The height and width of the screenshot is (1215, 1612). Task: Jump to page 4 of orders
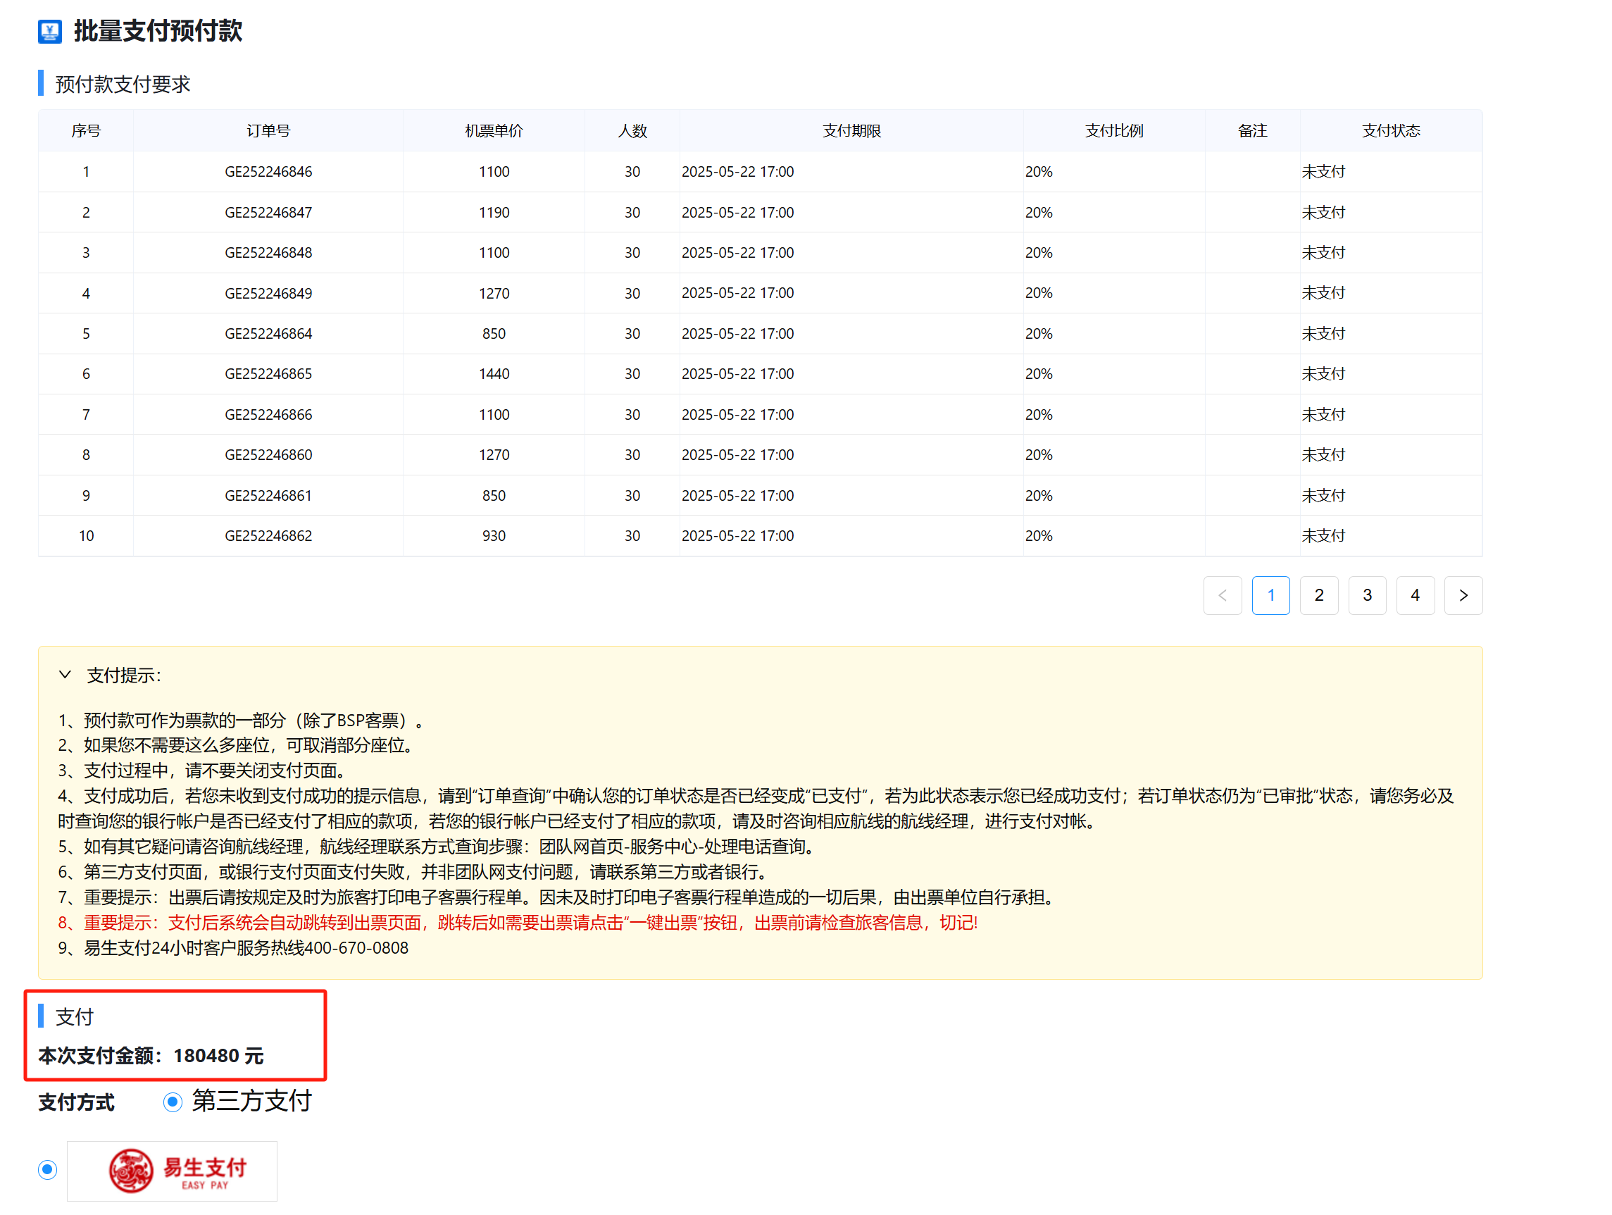tap(1415, 595)
